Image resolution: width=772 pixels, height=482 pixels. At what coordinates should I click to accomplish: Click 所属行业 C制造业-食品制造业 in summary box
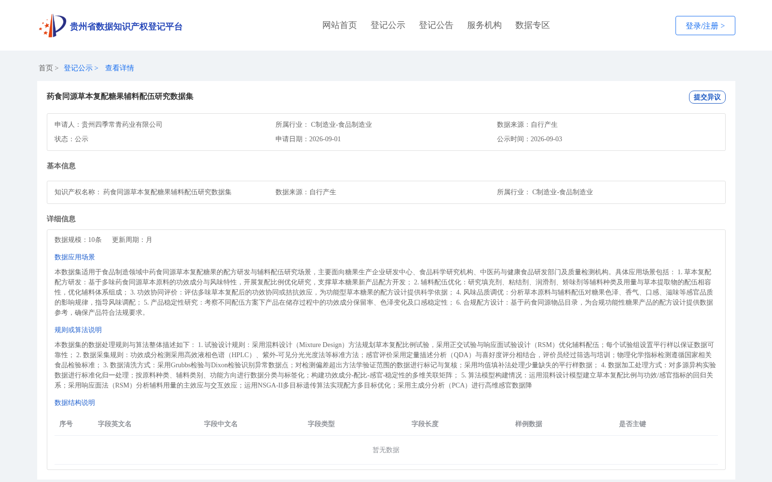pyautogui.click(x=324, y=124)
